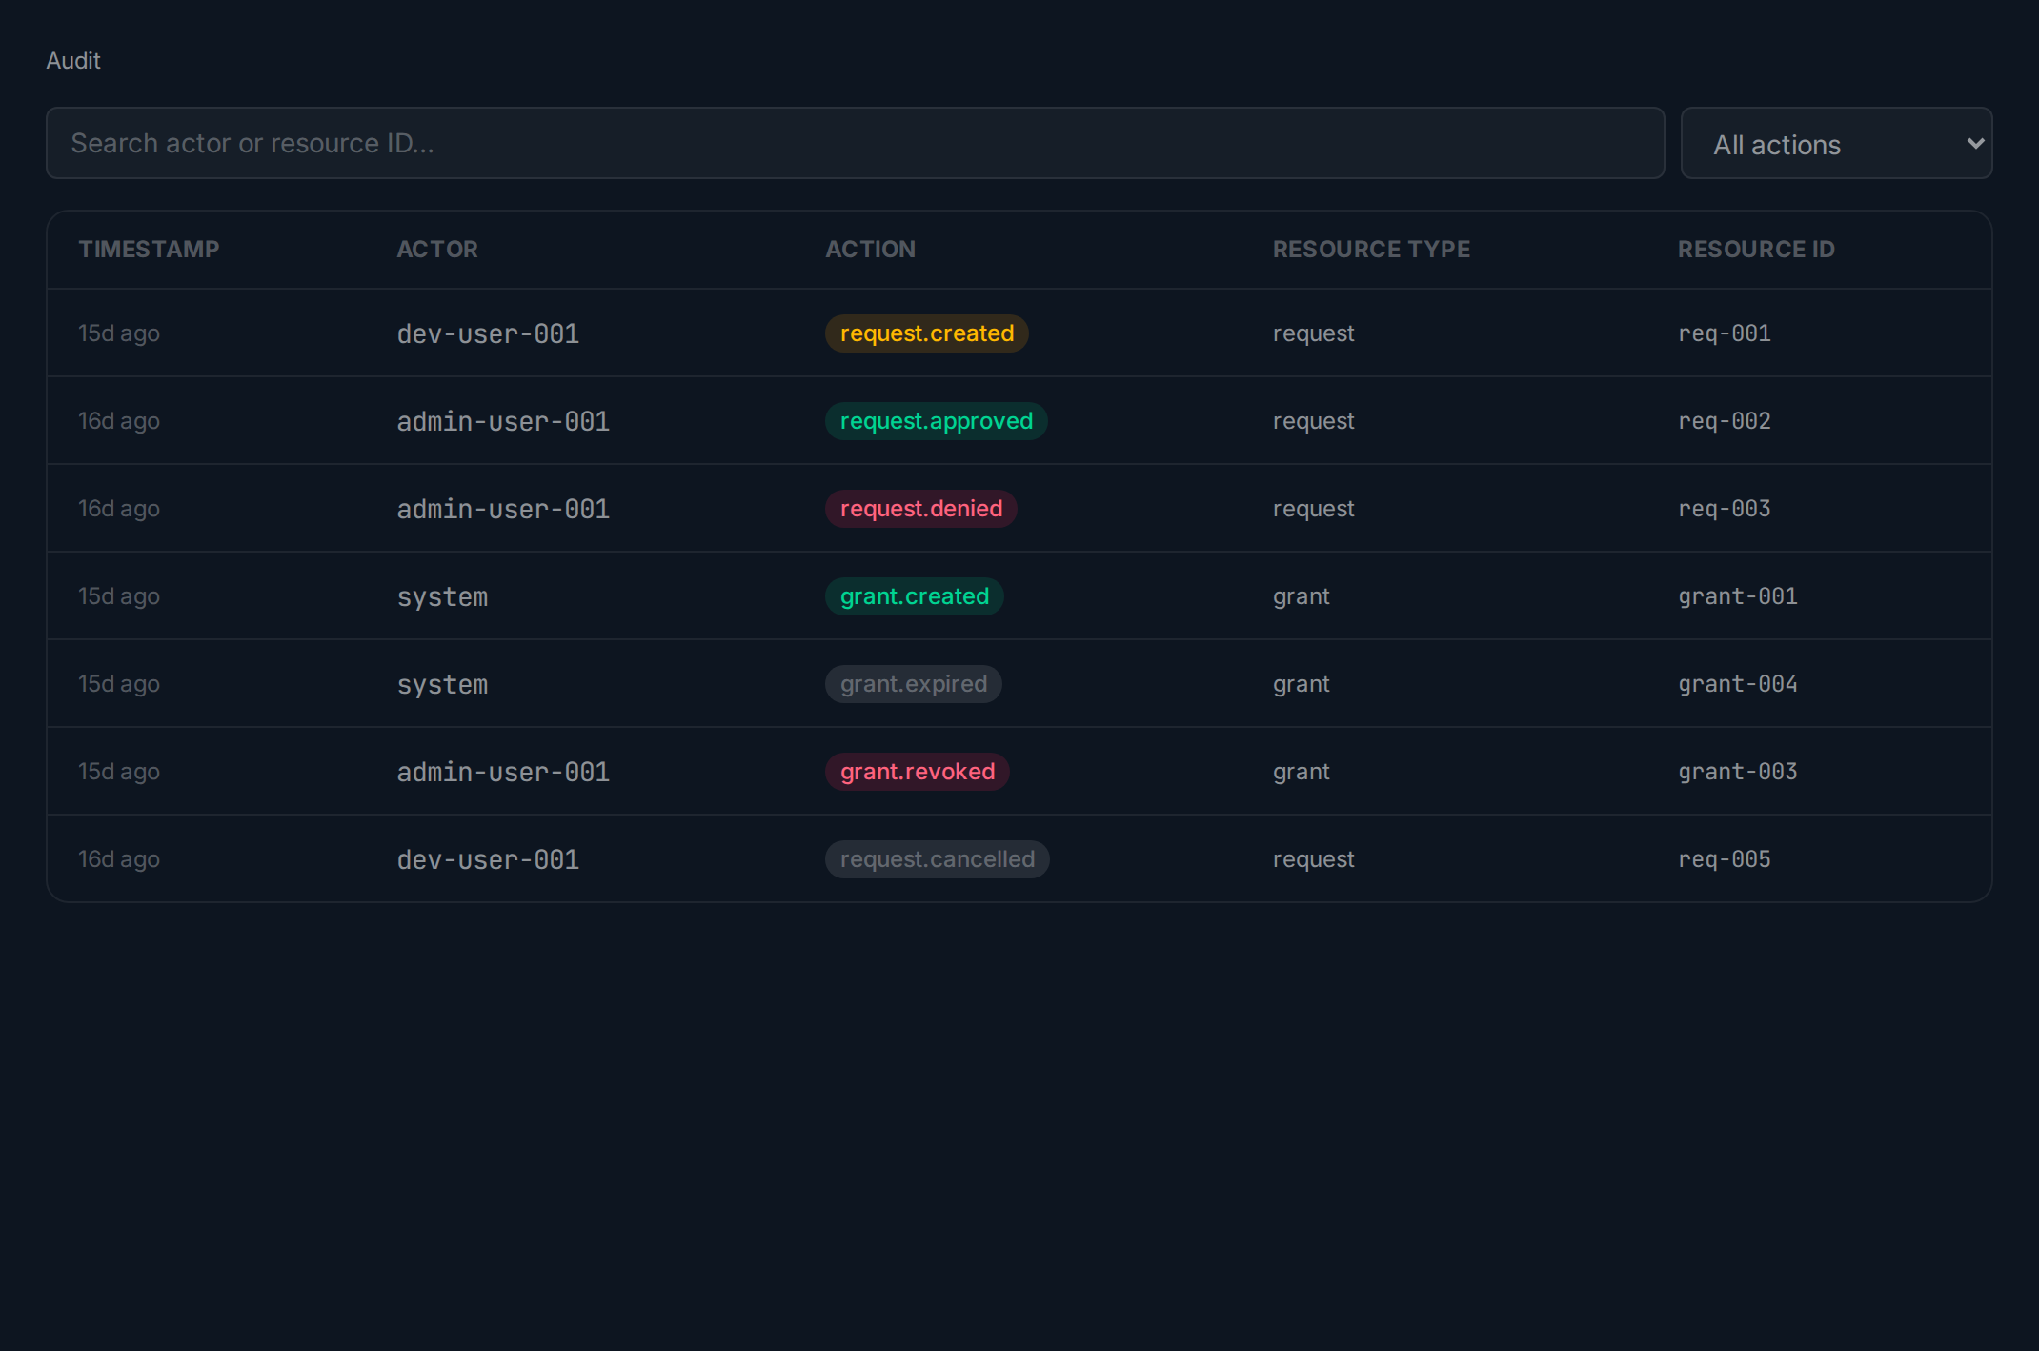
Task: Select the request.denied action badge
Action: (x=920, y=509)
